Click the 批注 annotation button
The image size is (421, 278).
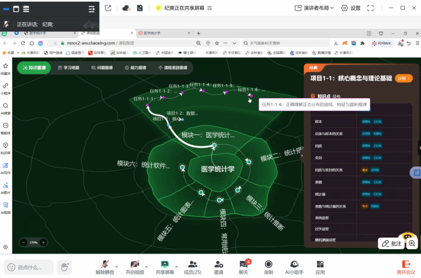[391, 243]
